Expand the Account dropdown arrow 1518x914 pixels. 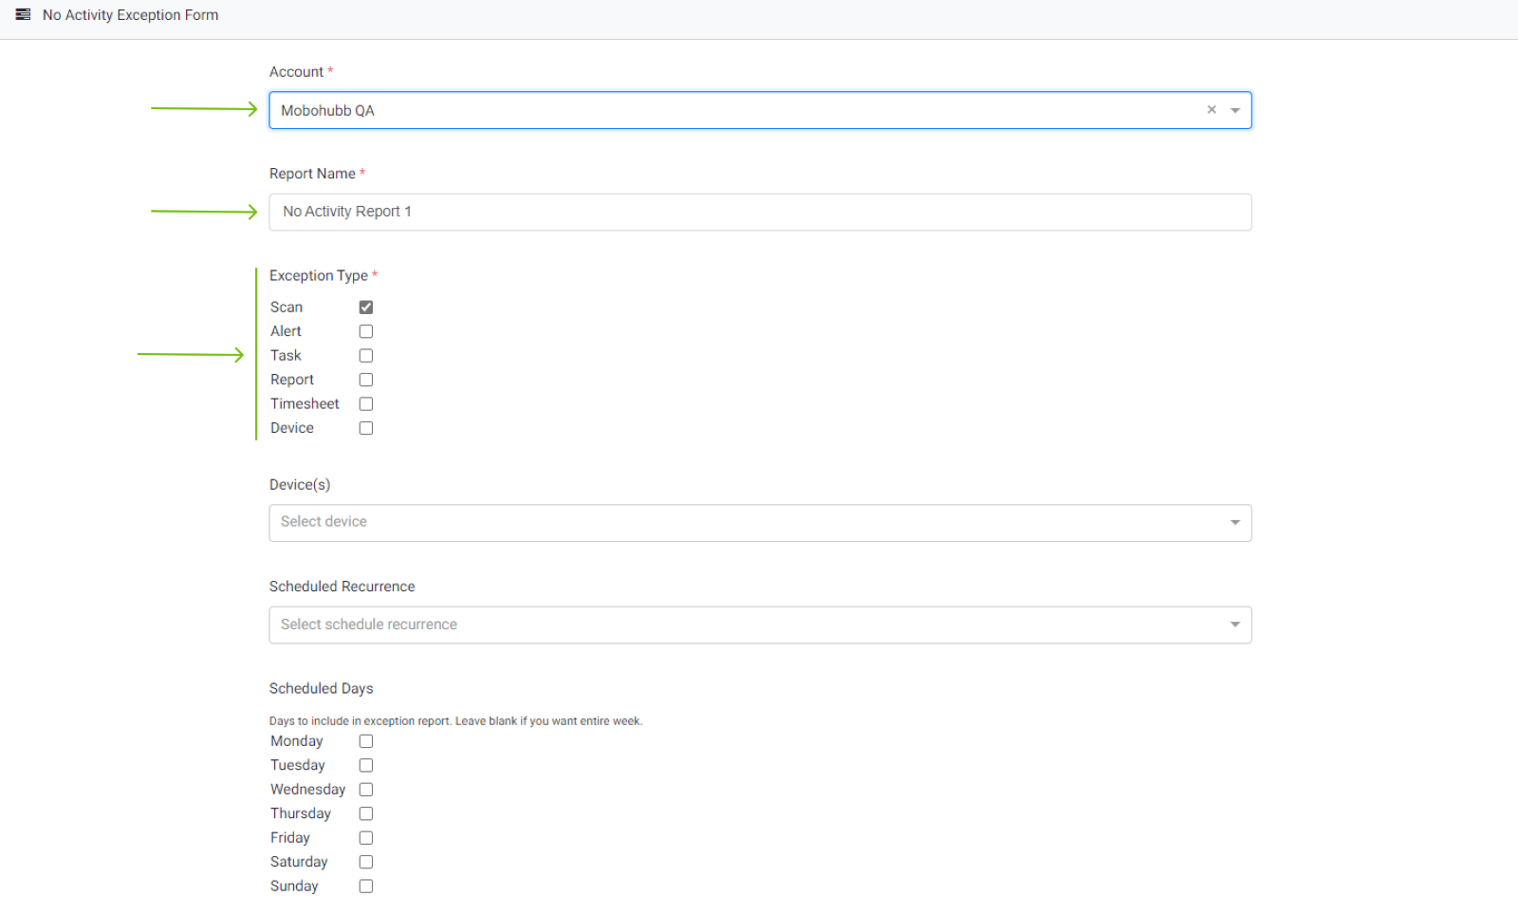pyautogui.click(x=1235, y=111)
